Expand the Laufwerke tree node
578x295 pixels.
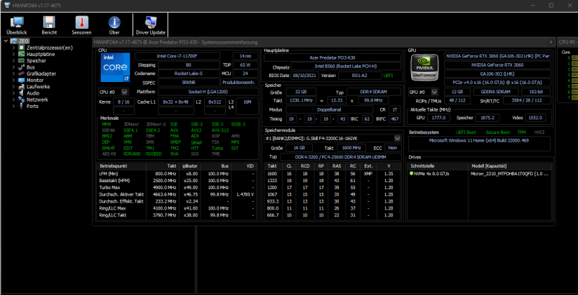click(13, 87)
